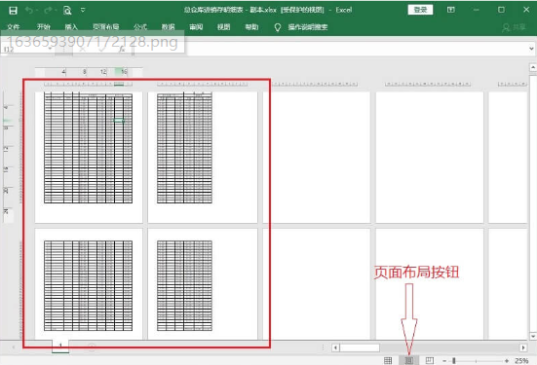Click the fx Insert Function icon
This screenshot has height=365, width=537.
(x=122, y=50)
